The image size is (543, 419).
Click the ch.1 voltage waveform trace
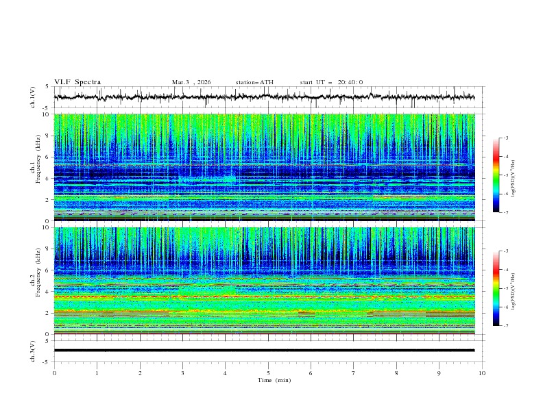pyautogui.click(x=264, y=97)
